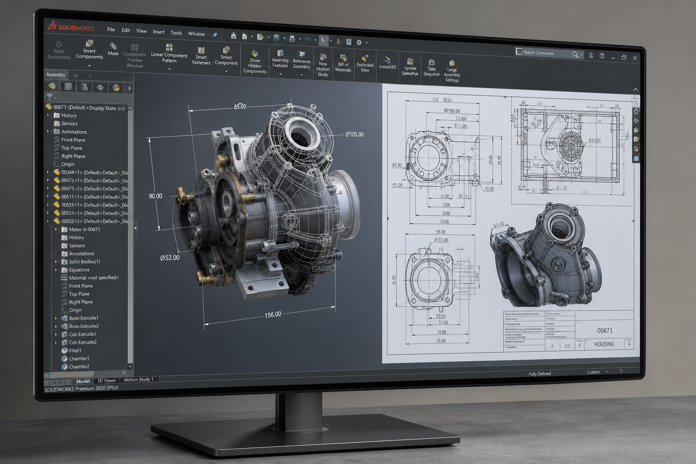
Task: Select the Mate tool
Action: click(x=113, y=49)
